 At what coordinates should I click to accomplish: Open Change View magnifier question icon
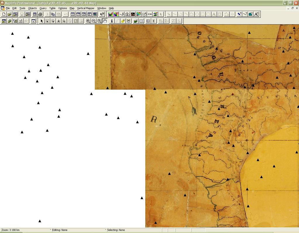[99, 21]
